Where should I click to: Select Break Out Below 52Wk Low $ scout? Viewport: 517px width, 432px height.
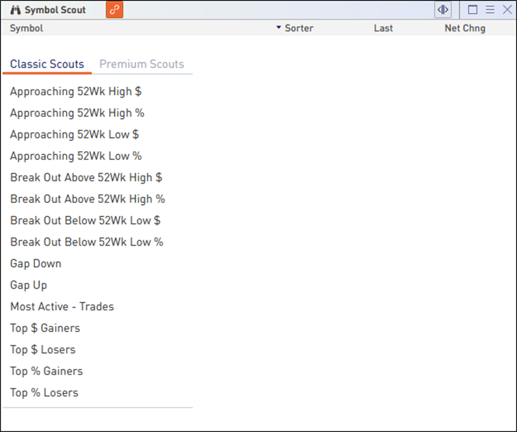pos(85,221)
